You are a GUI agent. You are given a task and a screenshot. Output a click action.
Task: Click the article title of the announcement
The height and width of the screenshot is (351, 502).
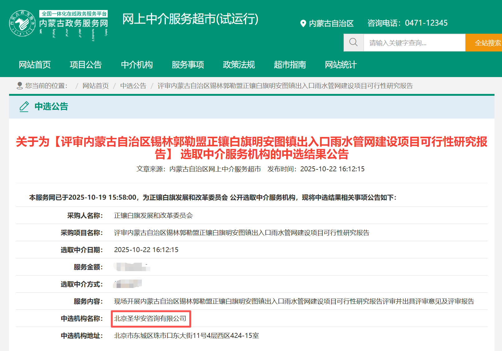[251, 148]
